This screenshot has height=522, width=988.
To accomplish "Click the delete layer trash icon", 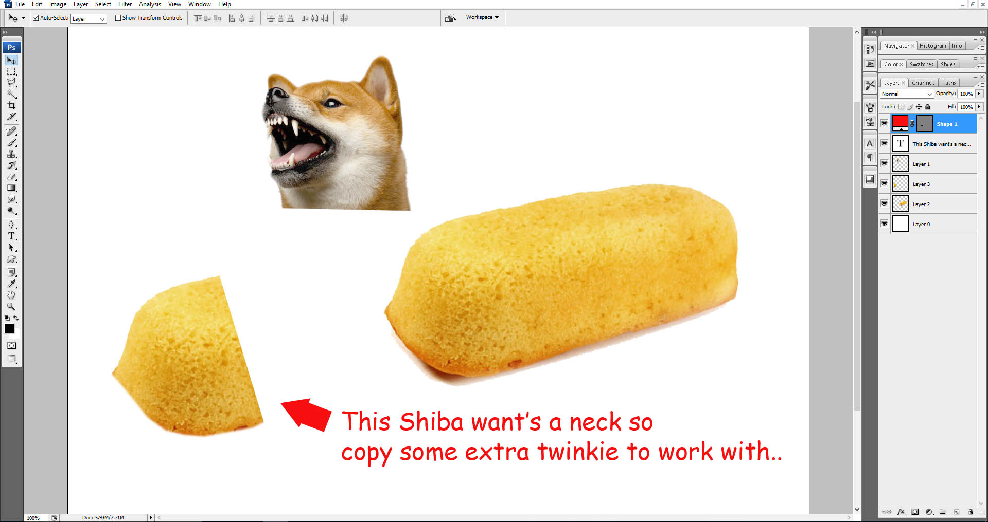I will 971,512.
